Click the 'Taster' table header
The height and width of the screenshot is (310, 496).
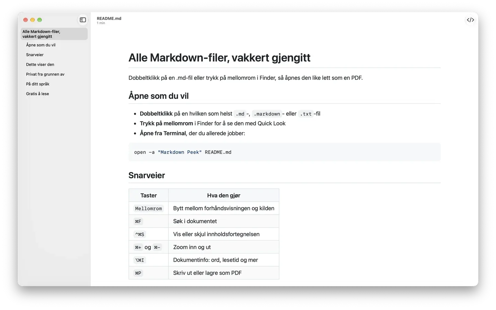[148, 195]
